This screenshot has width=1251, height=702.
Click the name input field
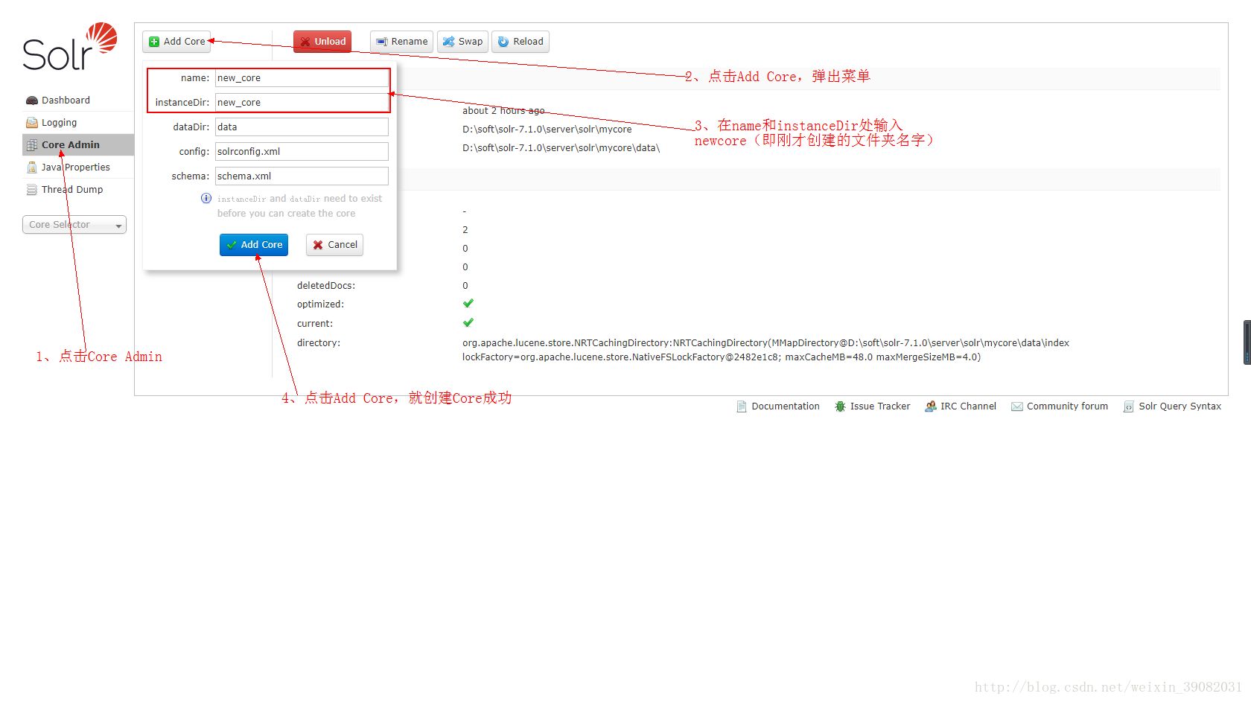point(302,78)
